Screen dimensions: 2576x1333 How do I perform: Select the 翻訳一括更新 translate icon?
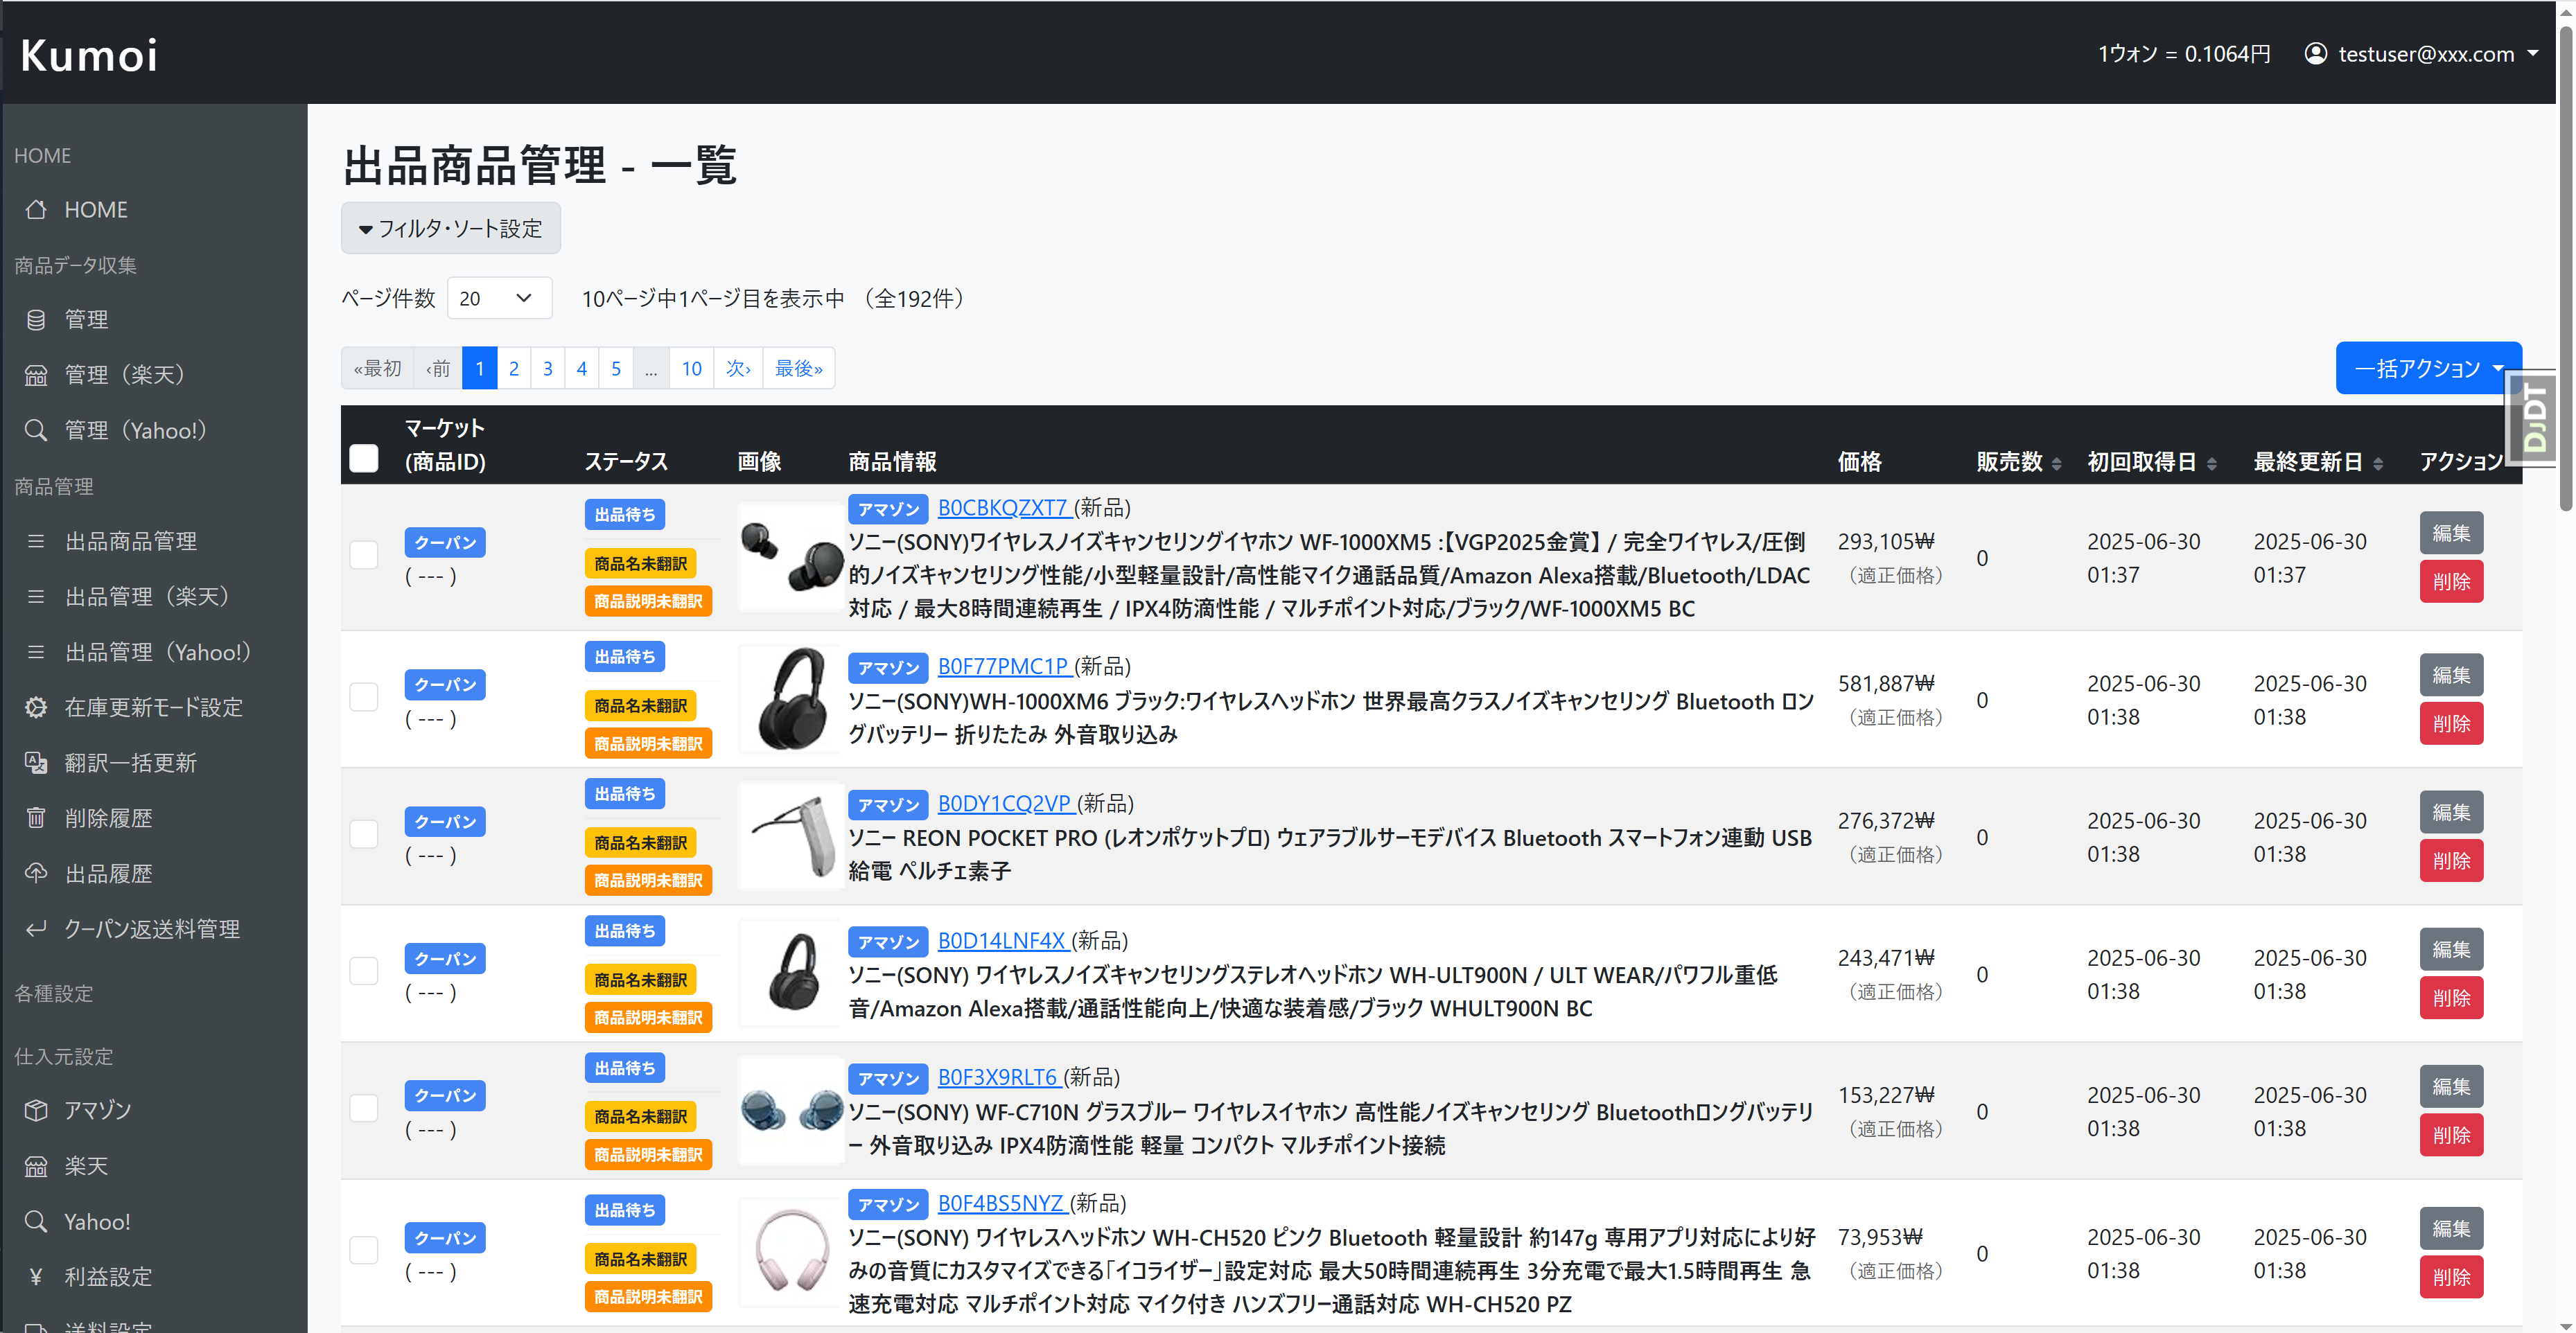(x=36, y=762)
